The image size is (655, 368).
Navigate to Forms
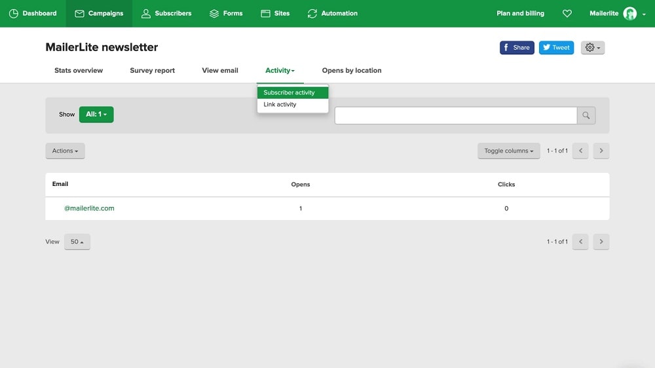pyautogui.click(x=226, y=13)
